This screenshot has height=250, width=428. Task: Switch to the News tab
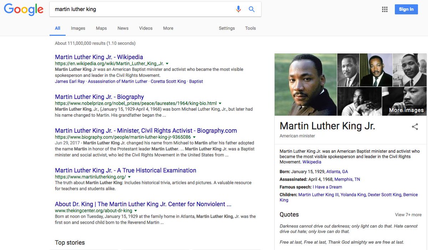(123, 28)
